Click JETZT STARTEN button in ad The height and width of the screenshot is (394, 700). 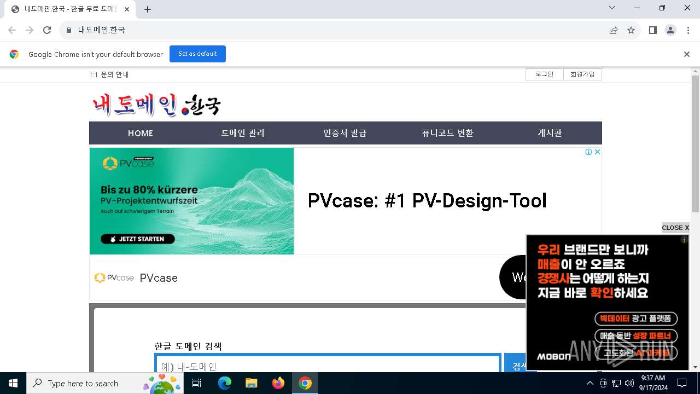pos(138,239)
